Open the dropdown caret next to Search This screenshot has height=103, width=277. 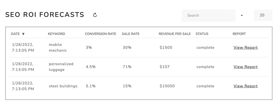242,16
